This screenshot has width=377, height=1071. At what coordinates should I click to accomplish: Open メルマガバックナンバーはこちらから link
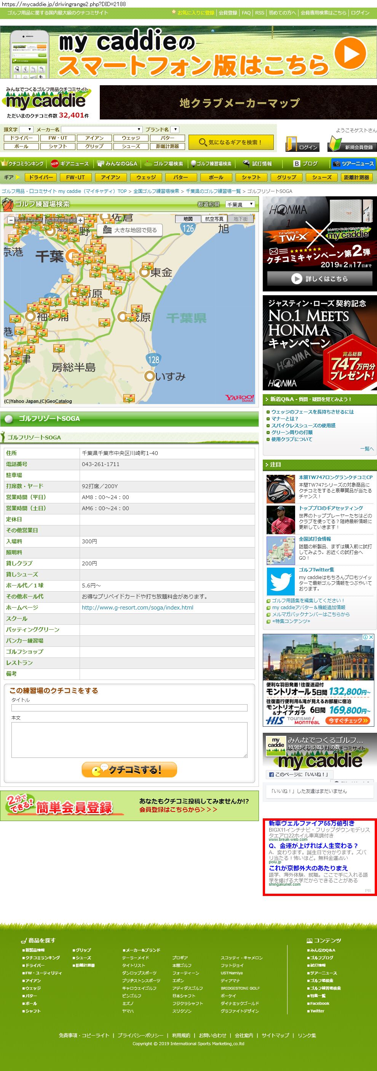311,614
